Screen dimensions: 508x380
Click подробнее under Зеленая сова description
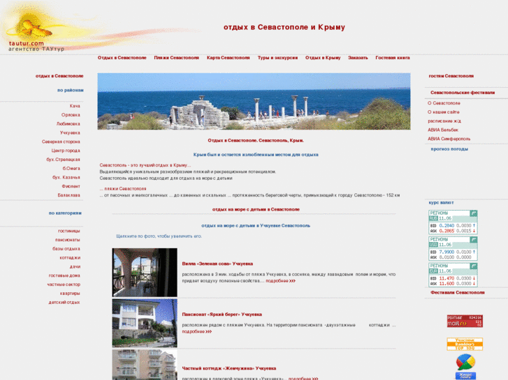(281, 281)
